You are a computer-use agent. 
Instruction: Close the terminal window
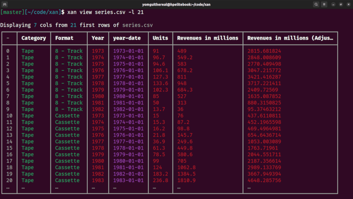coord(348,4)
